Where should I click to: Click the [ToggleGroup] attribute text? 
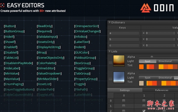84,69
